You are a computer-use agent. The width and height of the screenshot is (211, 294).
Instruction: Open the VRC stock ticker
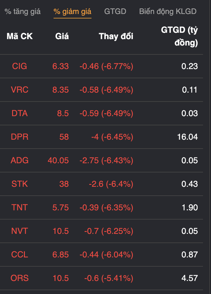20,90
